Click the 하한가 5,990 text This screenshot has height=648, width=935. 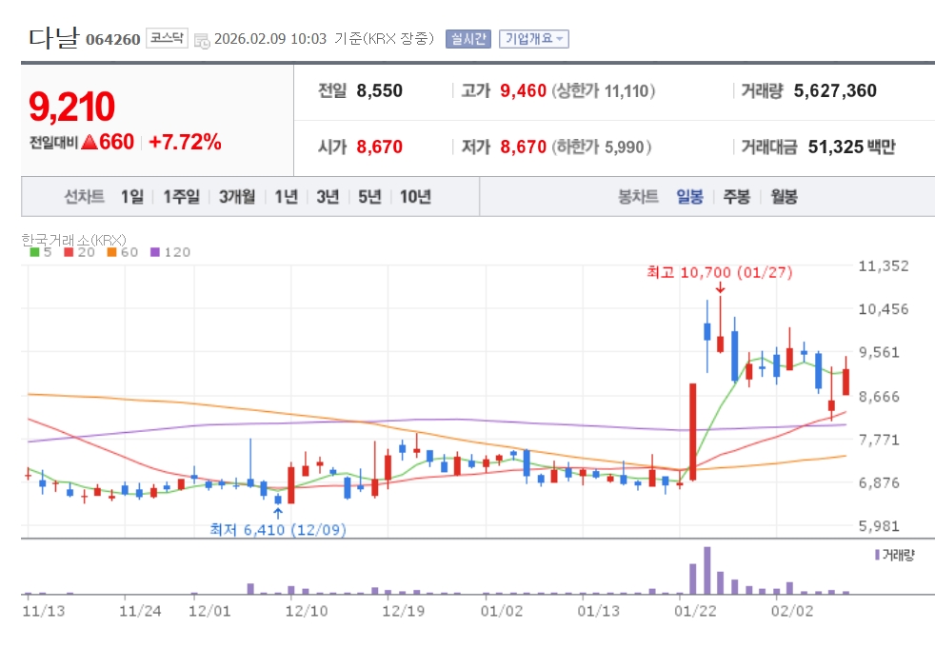point(601,147)
